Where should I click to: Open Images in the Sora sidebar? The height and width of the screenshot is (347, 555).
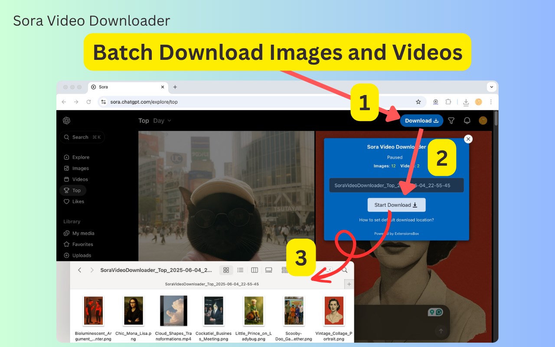click(x=76, y=168)
